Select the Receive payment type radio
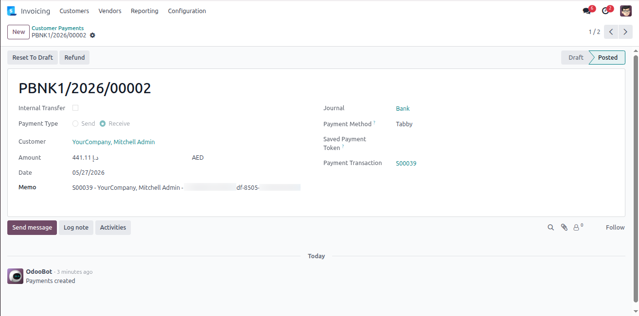This screenshot has height=316, width=639. click(103, 124)
